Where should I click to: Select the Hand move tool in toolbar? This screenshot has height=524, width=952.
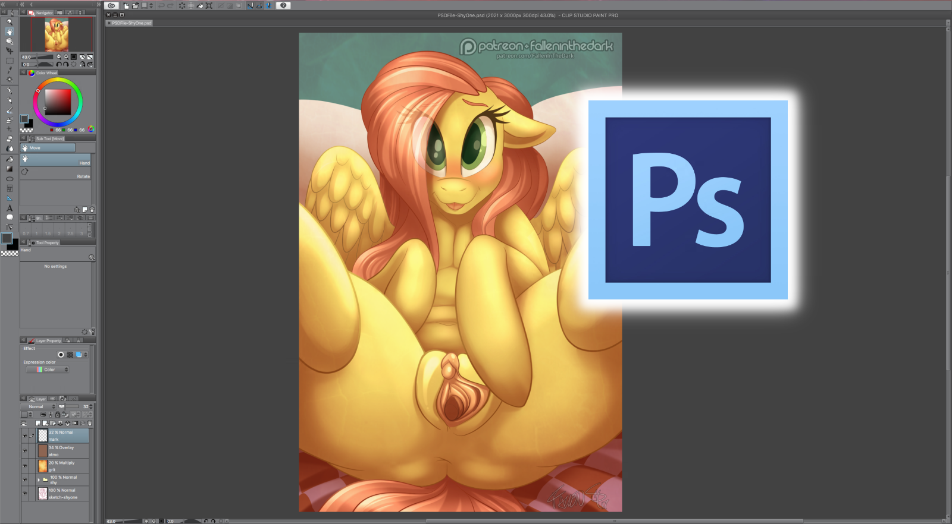pyautogui.click(x=10, y=31)
